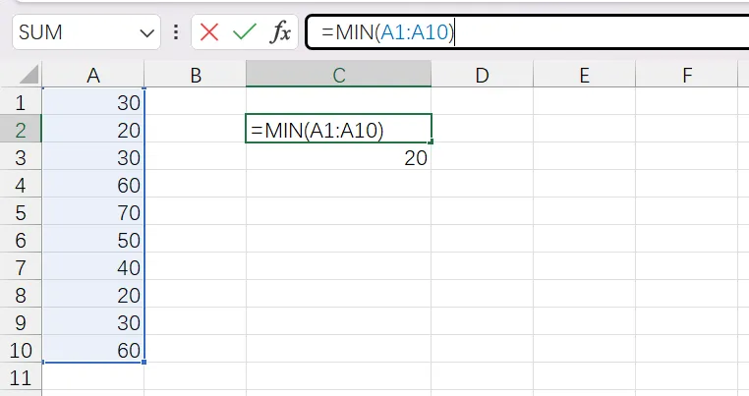Click cell C3 containing 20
The image size is (749, 396).
pyautogui.click(x=339, y=157)
